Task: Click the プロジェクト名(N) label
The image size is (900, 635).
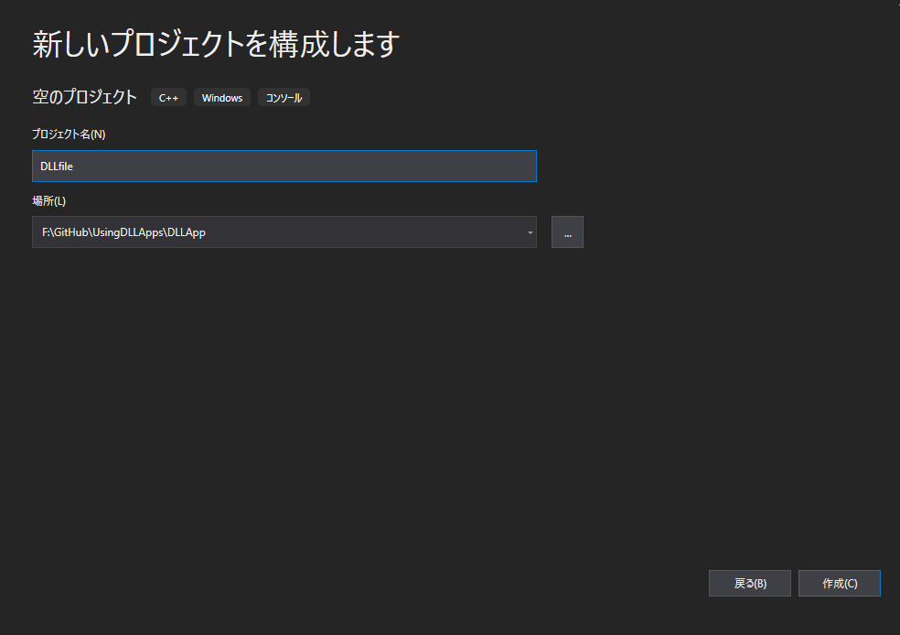Action: (67, 134)
